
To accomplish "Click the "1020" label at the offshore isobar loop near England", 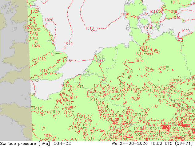I will click(x=49, y=20).
